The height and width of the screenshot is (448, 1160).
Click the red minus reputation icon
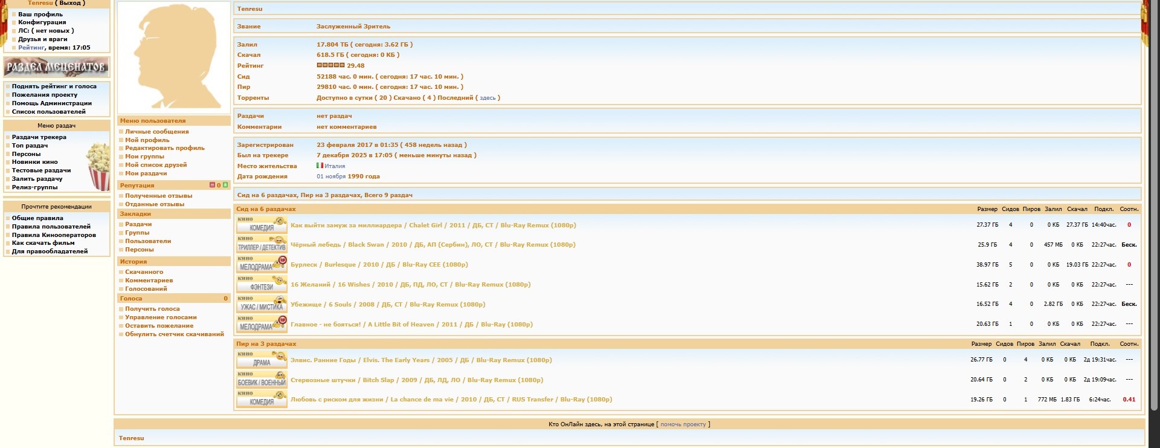tap(212, 185)
